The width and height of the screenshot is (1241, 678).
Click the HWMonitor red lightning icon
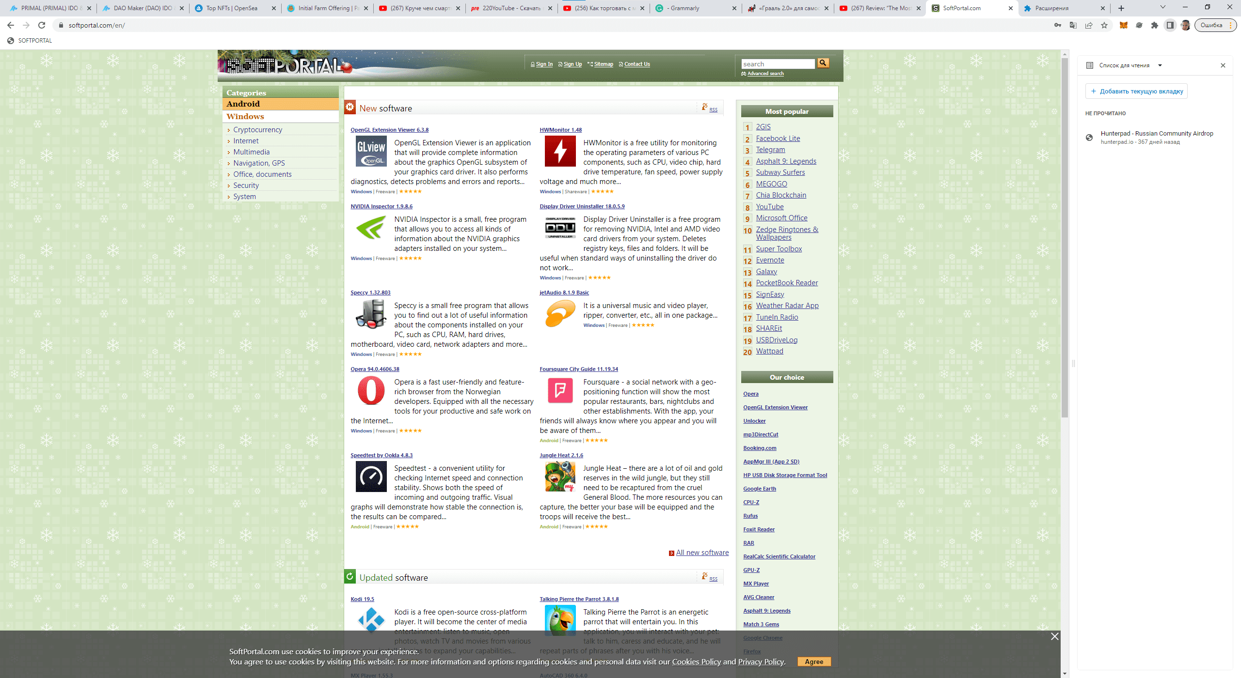tap(560, 151)
